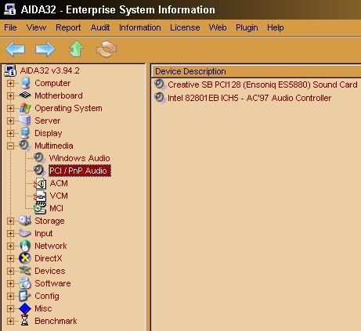The height and width of the screenshot is (331, 361).
Task: Open the Plugin menu
Action: coord(247,27)
